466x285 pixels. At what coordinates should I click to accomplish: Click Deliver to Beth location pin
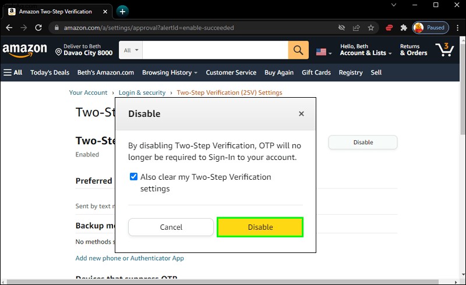coord(59,52)
